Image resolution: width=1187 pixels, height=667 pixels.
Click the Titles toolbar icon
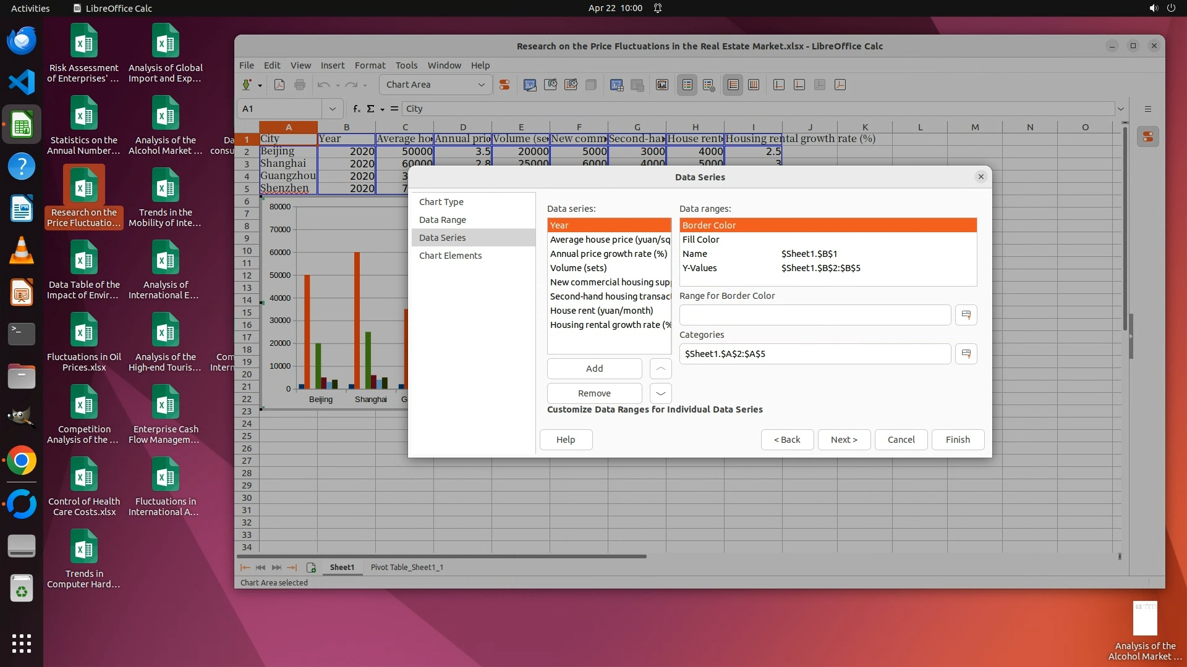coord(662,85)
